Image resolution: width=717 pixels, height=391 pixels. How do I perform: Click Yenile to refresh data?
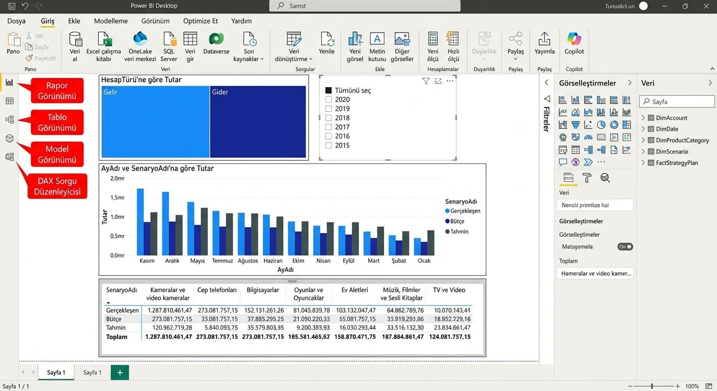pos(327,43)
